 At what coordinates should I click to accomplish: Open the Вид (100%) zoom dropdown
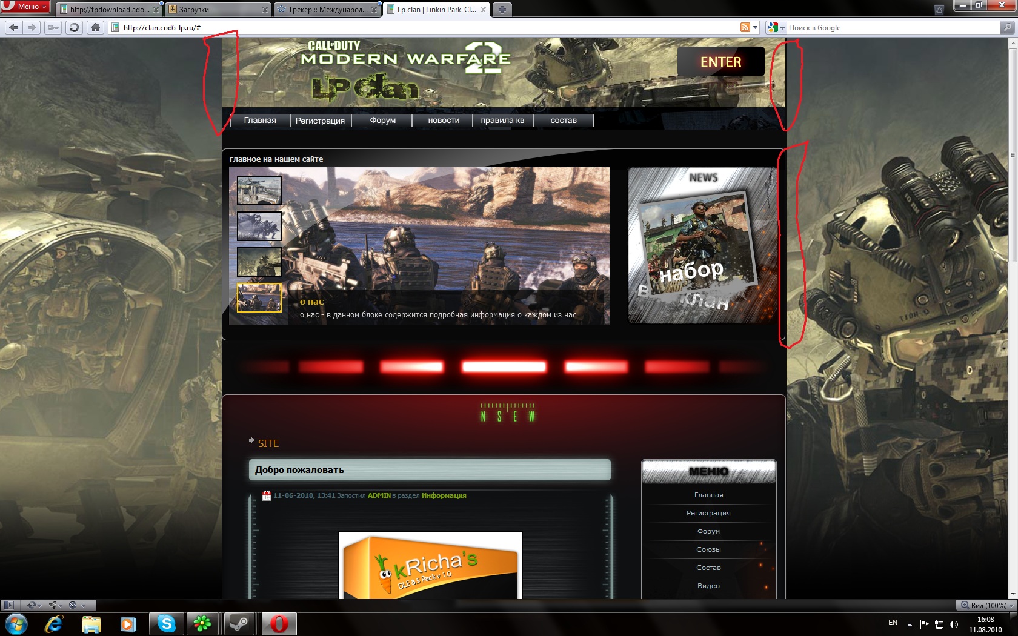(986, 605)
